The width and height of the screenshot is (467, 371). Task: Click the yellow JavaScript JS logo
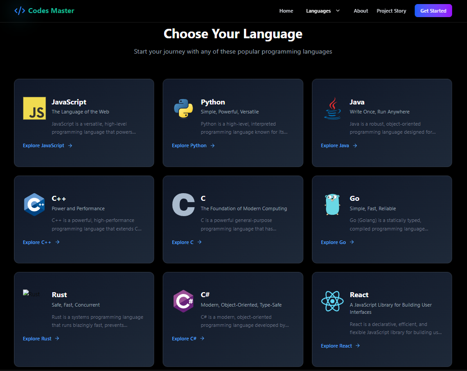(x=35, y=109)
